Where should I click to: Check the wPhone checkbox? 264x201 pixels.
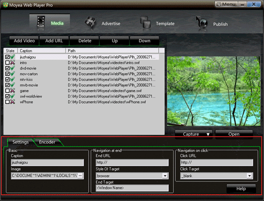(7, 102)
